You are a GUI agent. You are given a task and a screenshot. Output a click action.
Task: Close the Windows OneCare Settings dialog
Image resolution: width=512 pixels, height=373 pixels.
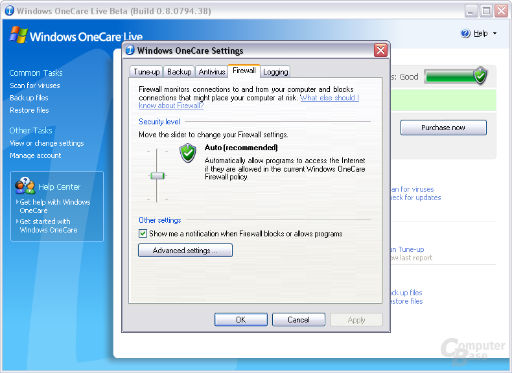point(380,51)
